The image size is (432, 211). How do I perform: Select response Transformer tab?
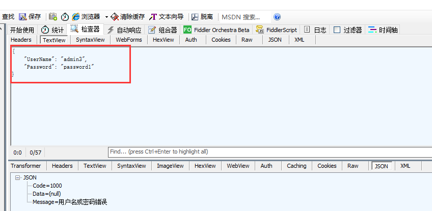pyautogui.click(x=26, y=166)
